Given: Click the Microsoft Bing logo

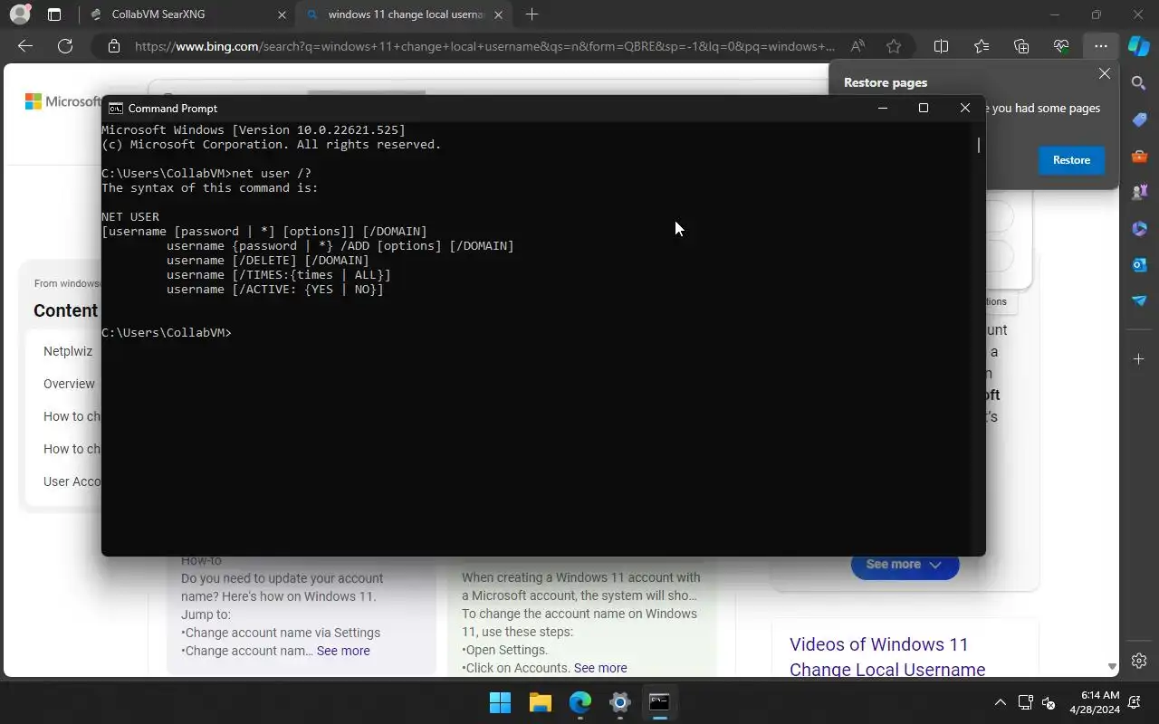Looking at the screenshot, I should 62,101.
